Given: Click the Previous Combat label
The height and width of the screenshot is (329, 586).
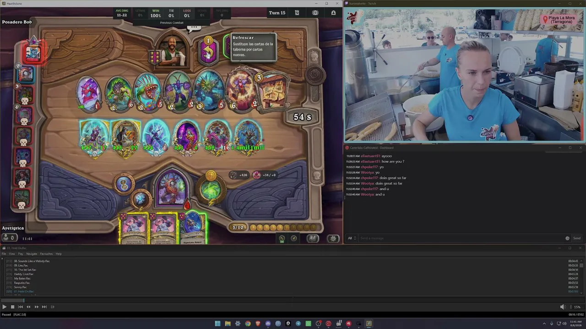Looking at the screenshot, I should coord(172,22).
